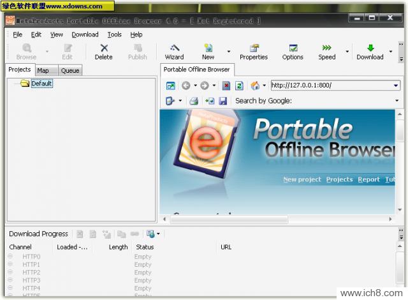Image resolution: width=408 pixels, height=300 pixels.
Task: Stop page loading with red X icon
Action: [x=226, y=86]
